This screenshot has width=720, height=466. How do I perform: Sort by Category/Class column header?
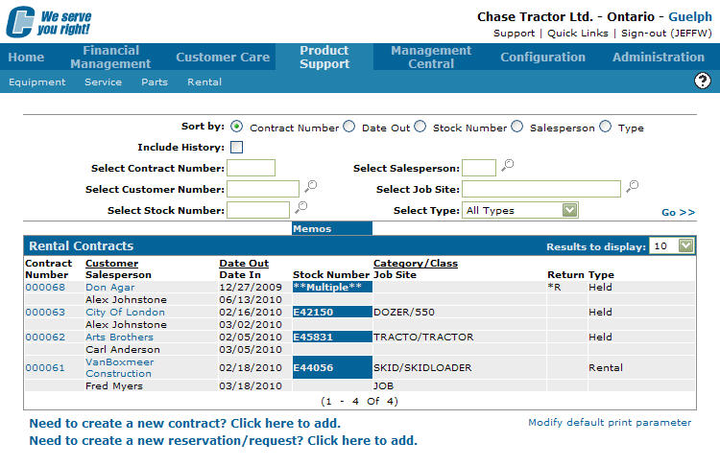[416, 264]
